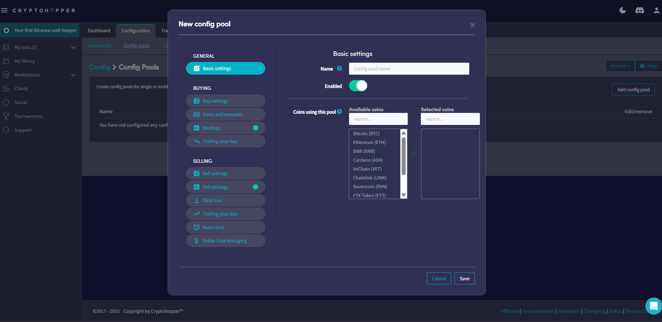The image size is (662, 322).
Task: Toggle the Sell strategy green indicator
Action: pyautogui.click(x=255, y=187)
